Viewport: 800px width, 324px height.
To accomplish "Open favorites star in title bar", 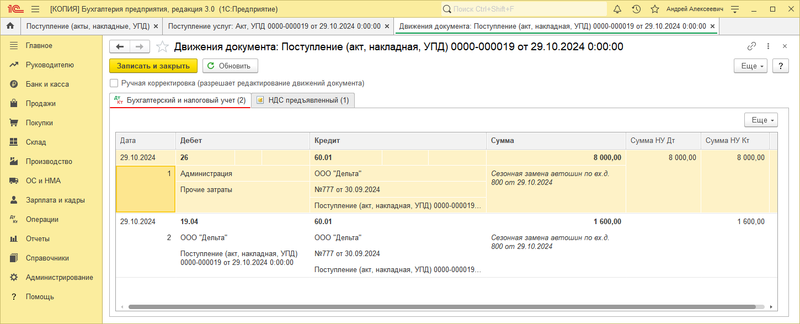I will click(x=655, y=9).
